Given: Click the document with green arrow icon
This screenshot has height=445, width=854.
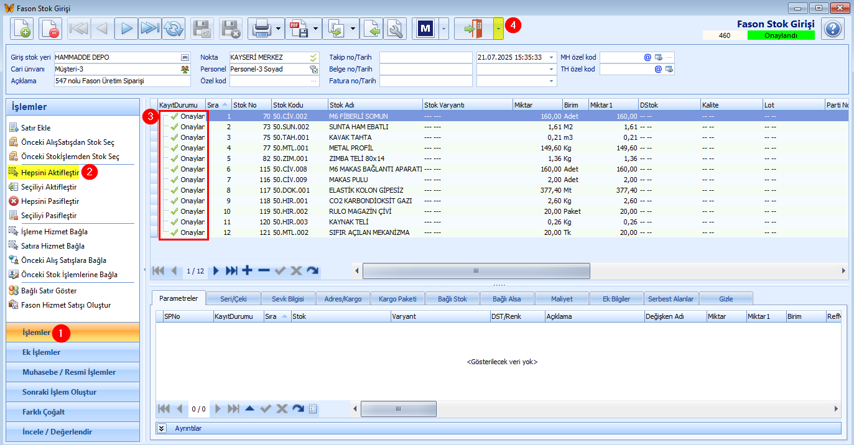Looking at the screenshot, I should click(372, 29).
